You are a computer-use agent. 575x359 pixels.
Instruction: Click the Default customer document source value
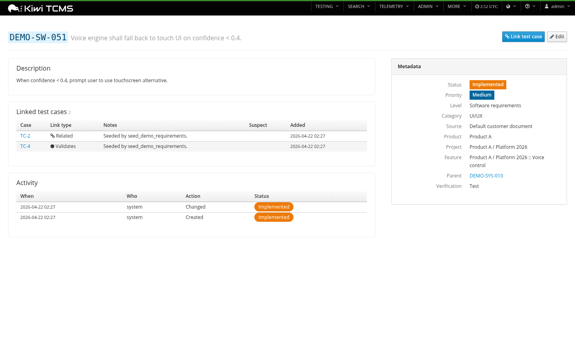(x=501, y=126)
